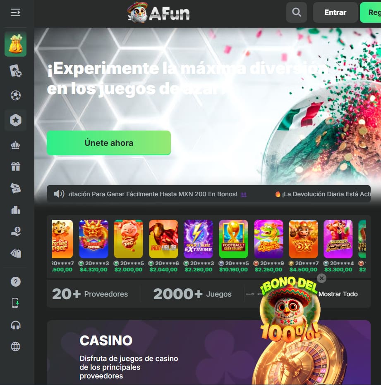The height and width of the screenshot is (385, 381).
Task: Click the Únete ahora button
Action: [109, 143]
